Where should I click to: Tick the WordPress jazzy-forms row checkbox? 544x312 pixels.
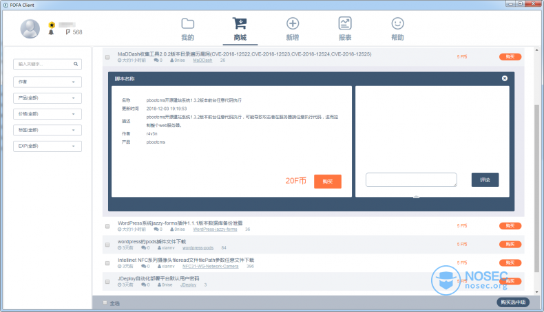pyautogui.click(x=107, y=226)
